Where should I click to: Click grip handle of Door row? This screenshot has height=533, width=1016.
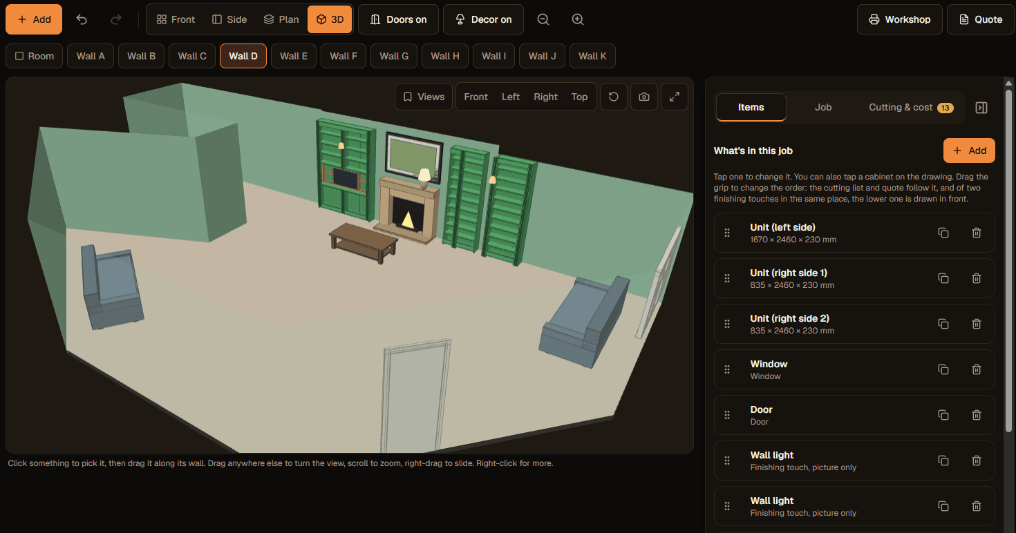click(727, 415)
